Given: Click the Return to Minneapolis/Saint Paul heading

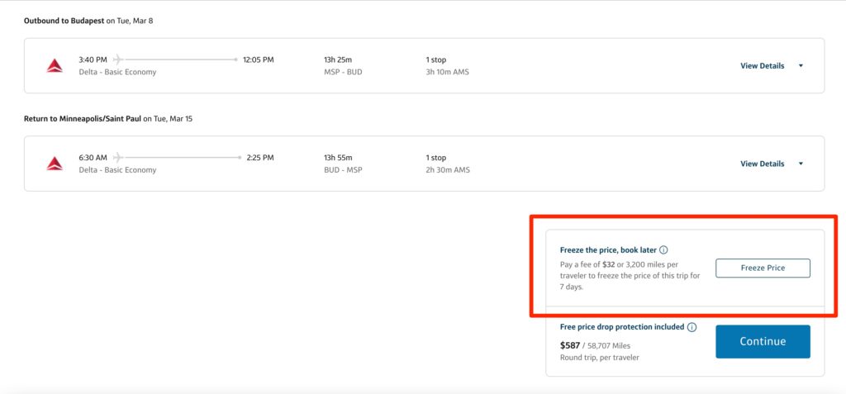Looking at the screenshot, I should coord(83,119).
